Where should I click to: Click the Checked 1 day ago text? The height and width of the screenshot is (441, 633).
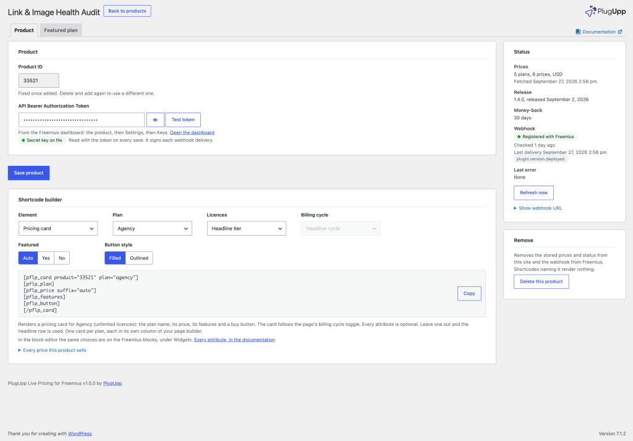point(535,145)
